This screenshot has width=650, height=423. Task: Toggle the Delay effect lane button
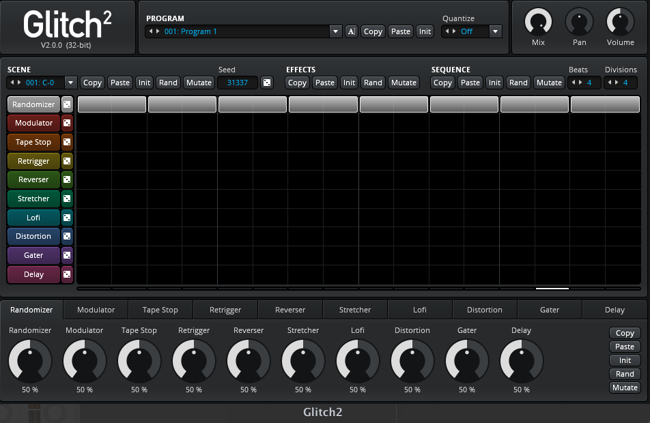(x=33, y=274)
